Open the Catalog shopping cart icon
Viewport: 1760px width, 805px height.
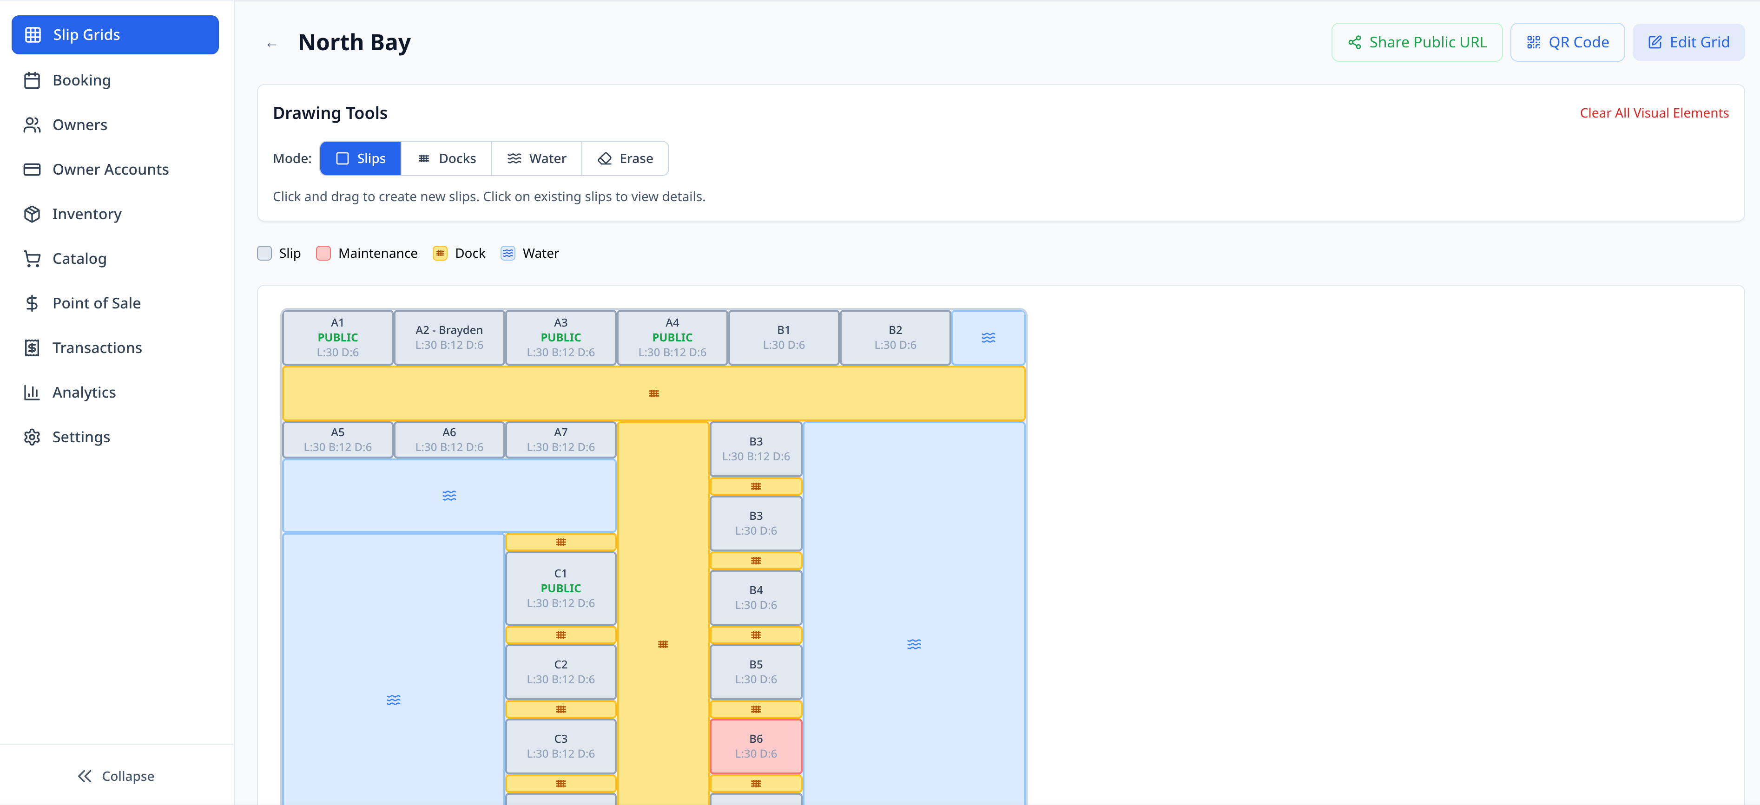tap(32, 258)
